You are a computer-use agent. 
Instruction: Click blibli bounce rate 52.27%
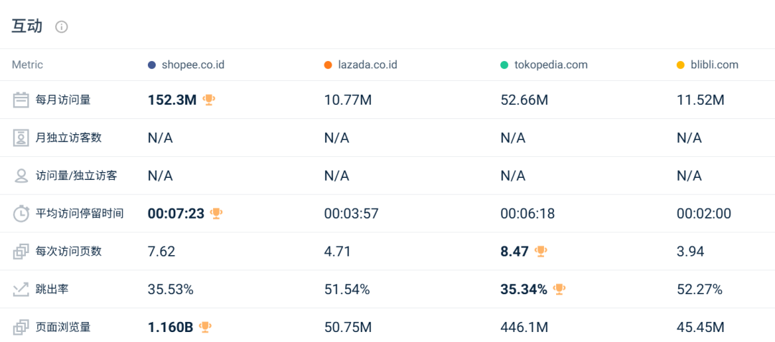(700, 289)
